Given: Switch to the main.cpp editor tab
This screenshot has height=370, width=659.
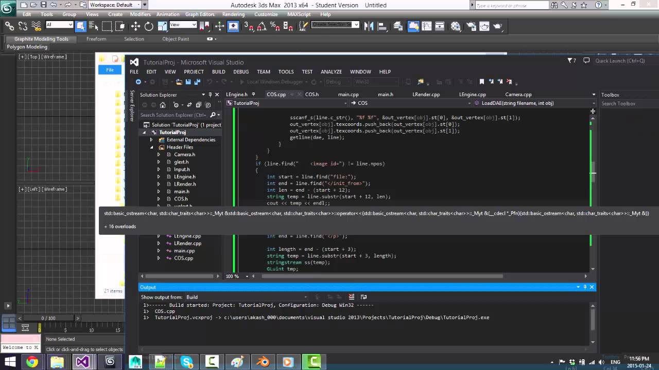Looking at the screenshot, I should click(348, 95).
